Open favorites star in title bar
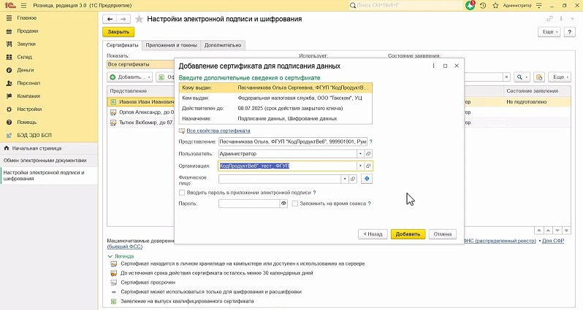 [495, 6]
